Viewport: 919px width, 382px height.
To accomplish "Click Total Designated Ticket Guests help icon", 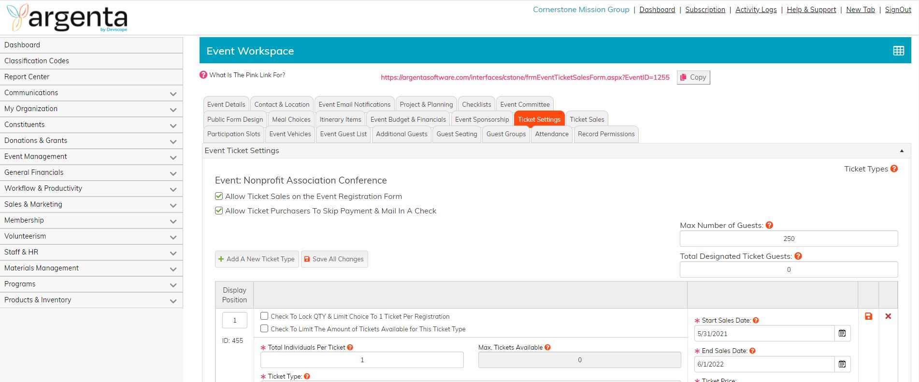I will pos(798,256).
